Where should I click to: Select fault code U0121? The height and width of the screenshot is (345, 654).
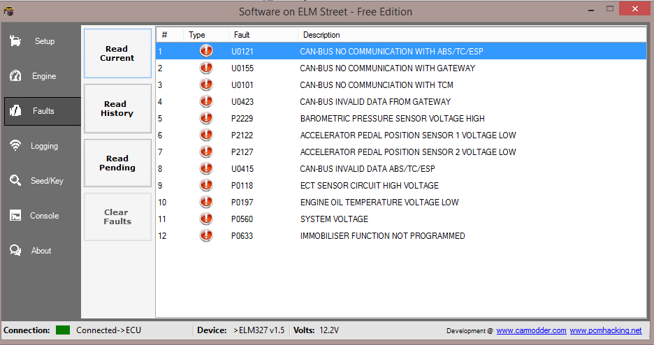242,52
